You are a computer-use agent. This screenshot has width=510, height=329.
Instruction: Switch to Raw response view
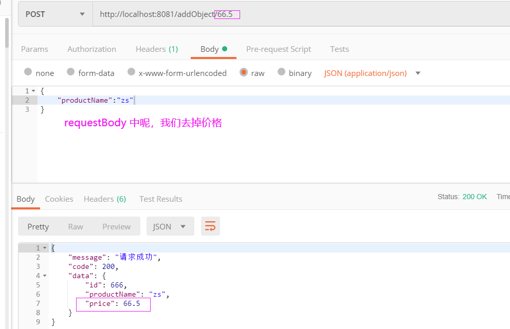click(x=76, y=226)
